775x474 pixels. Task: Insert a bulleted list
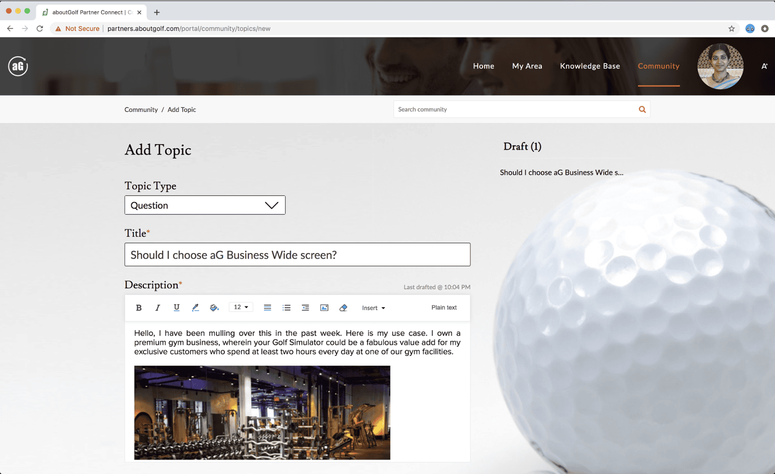[286, 308]
